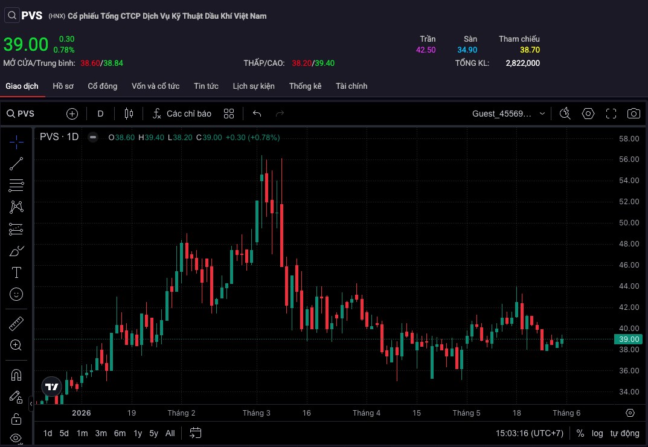Undo the last chart action
648x447 pixels.
click(x=257, y=114)
